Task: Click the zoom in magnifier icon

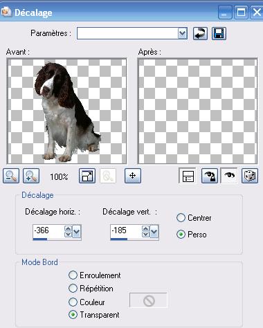Action: click(x=31, y=176)
